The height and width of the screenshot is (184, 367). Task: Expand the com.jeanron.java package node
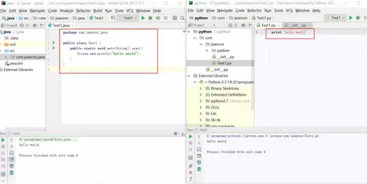click(x=6, y=57)
